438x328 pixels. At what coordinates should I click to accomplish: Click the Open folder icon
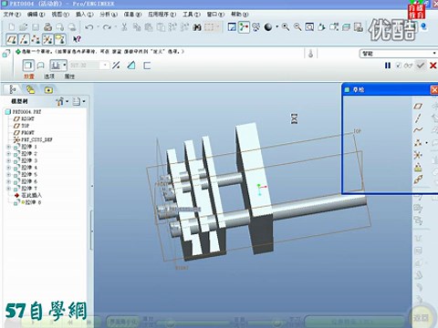(24, 27)
